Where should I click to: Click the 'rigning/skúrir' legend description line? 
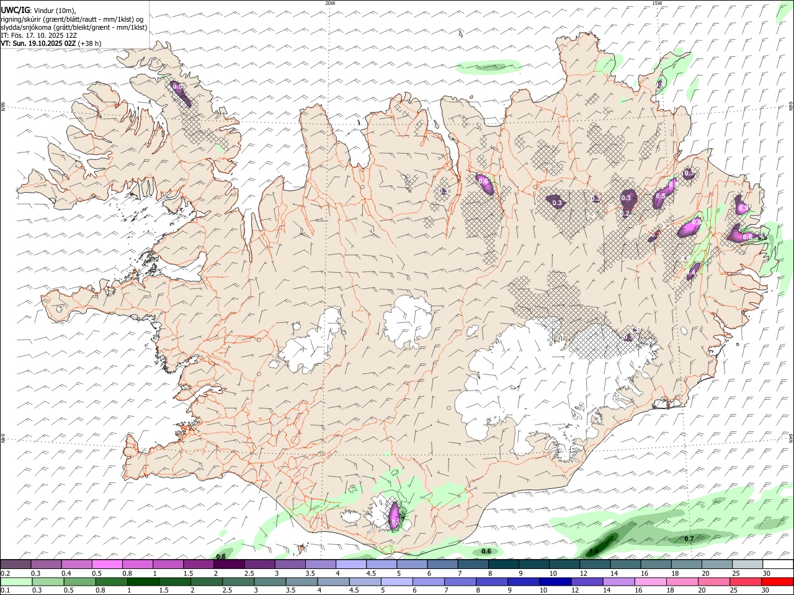72,19
